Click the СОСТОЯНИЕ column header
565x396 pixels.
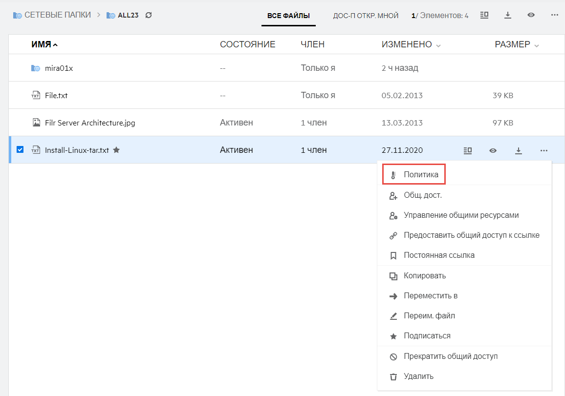click(247, 44)
